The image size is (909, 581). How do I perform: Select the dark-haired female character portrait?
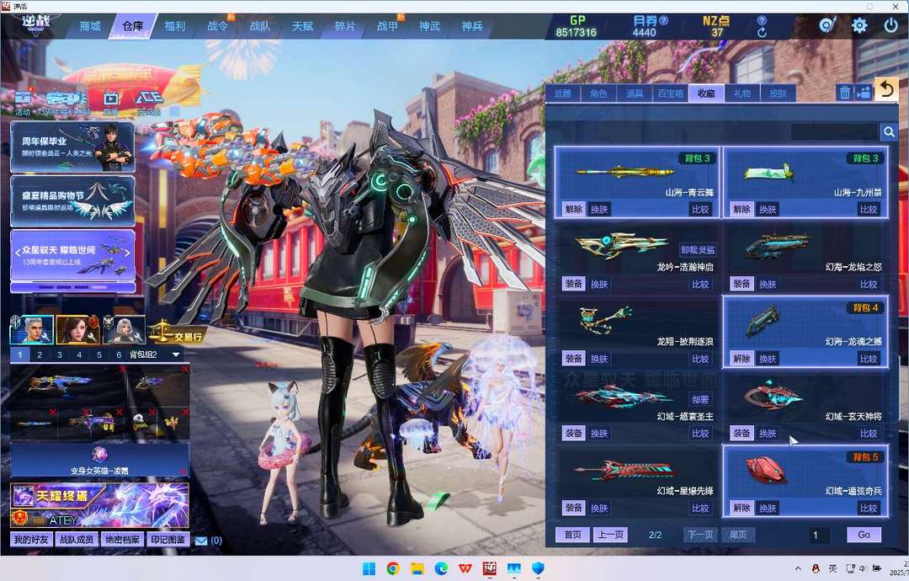77,329
